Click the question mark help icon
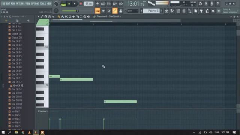The height and width of the screenshot is (135, 240). (217, 3)
